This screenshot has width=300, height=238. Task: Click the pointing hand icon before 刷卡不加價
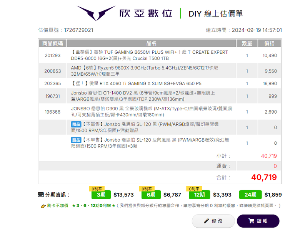coord(43,206)
